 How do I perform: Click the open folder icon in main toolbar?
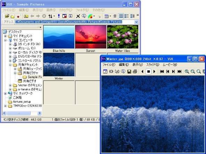7,16
